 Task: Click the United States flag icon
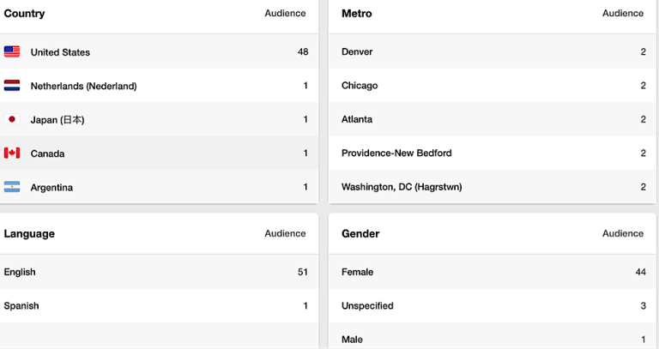point(12,51)
